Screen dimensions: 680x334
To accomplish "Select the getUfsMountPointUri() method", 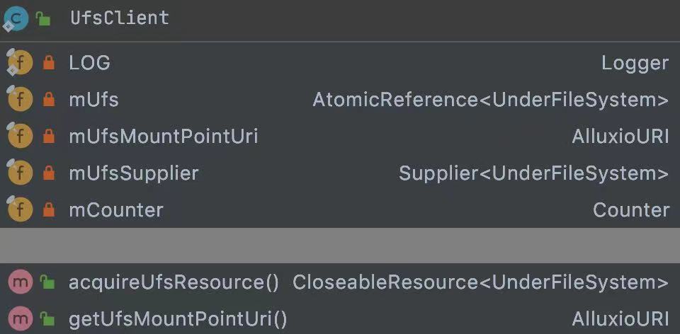I will click(340, 319).
